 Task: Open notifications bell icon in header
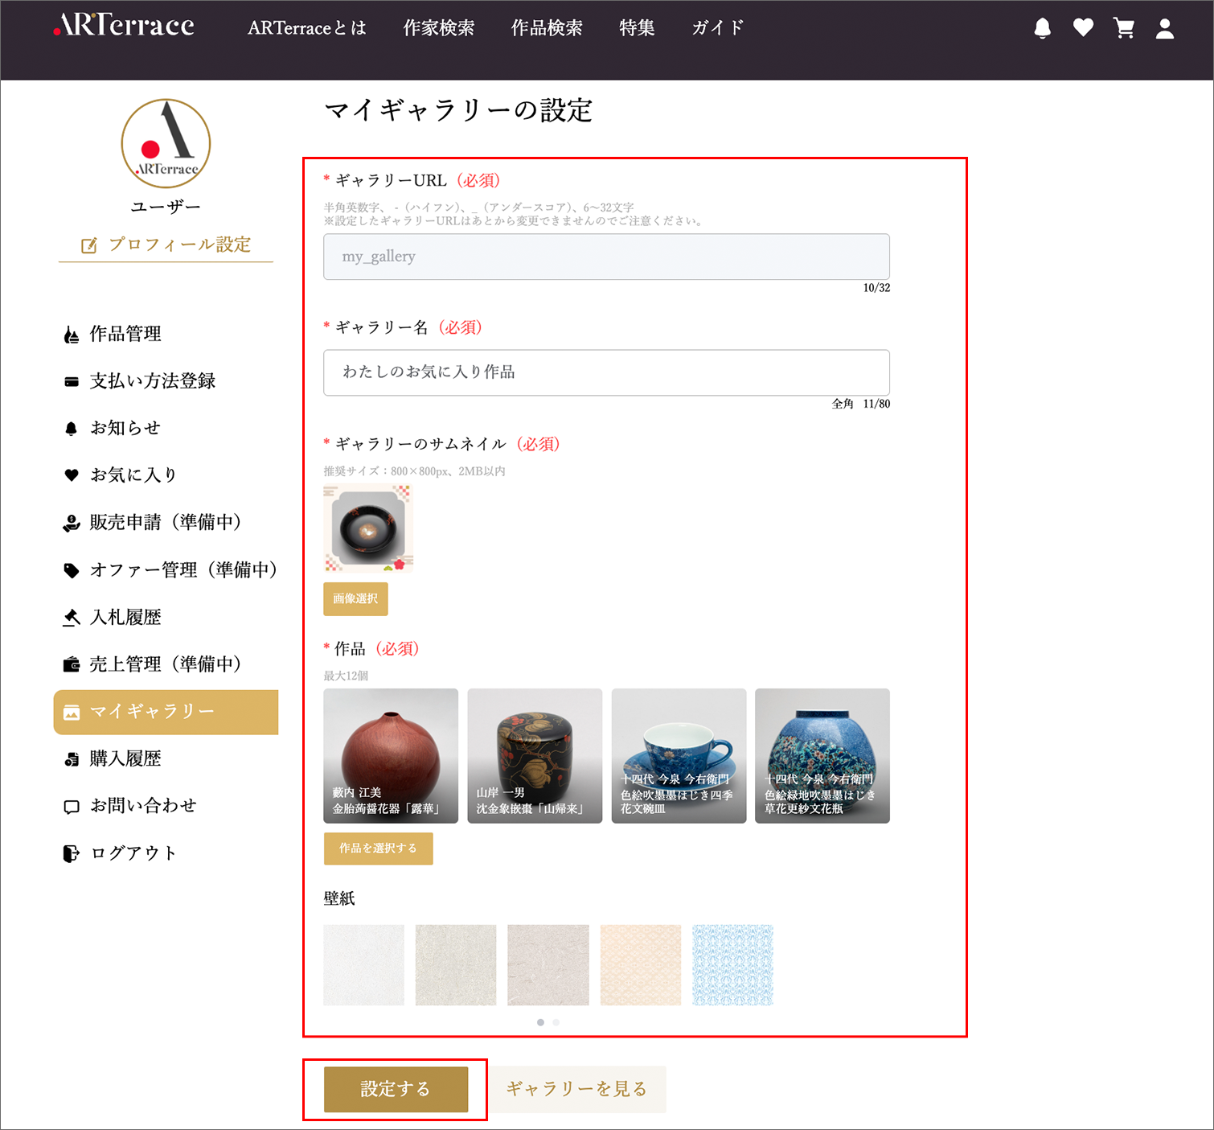coord(1042,29)
